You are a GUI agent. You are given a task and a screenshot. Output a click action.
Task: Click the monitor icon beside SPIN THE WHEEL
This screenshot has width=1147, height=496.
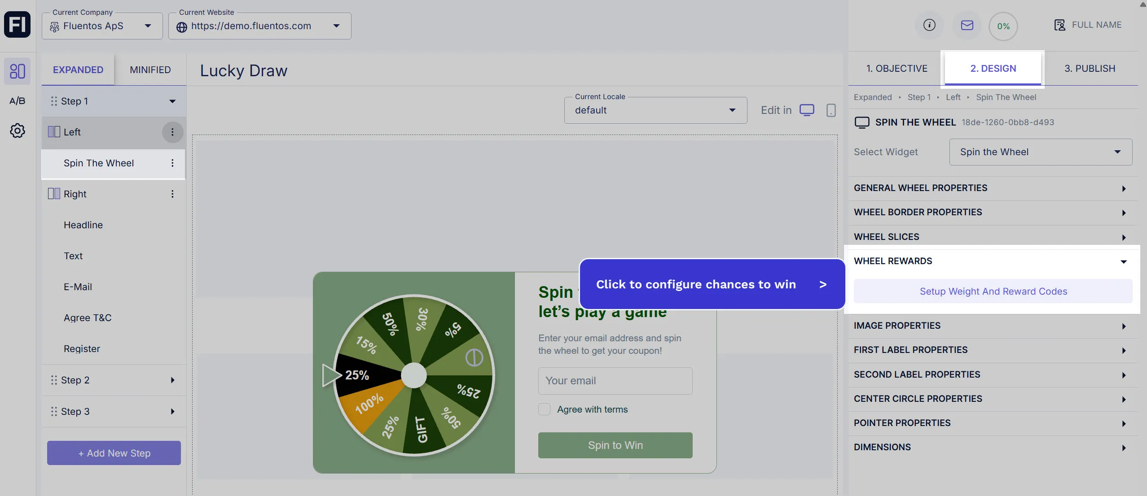pos(862,122)
